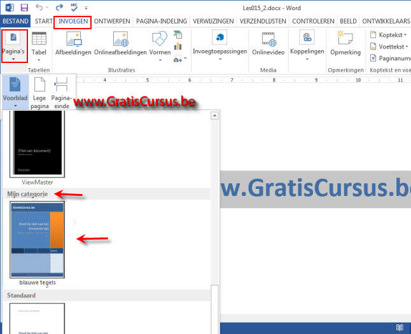Screen dimensions: 411x334
Task: Switch to the START tab
Action: (43, 21)
